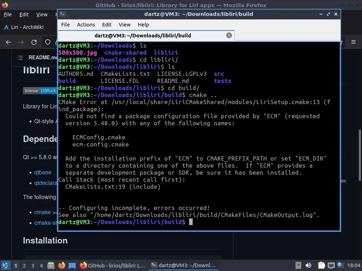Open the qtdeclarative link
This screenshot has height=271, width=362.
(46, 183)
